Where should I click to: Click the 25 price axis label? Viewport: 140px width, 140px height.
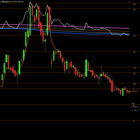[x=134, y=4]
